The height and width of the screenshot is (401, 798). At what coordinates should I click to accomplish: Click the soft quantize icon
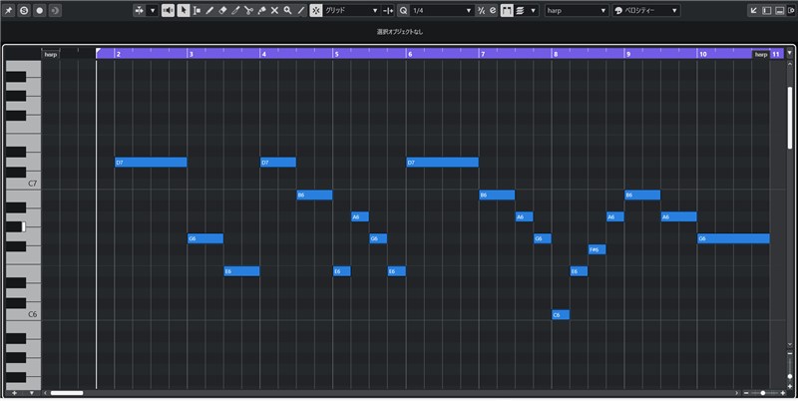[x=481, y=10]
